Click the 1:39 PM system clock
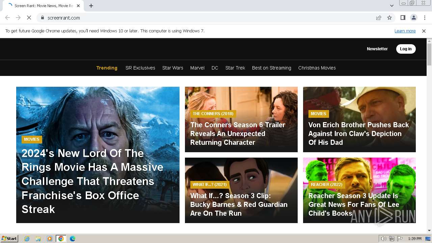432x243 pixels. tap(415, 239)
